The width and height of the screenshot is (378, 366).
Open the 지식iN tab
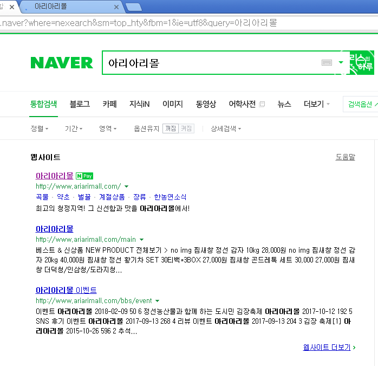139,104
